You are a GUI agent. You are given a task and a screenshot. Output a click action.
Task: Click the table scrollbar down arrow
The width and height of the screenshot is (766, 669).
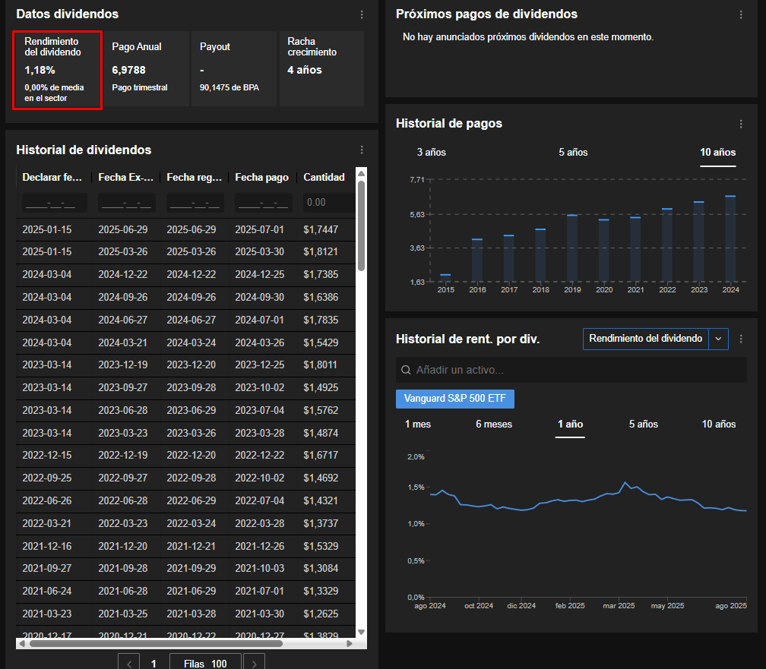[x=362, y=632]
